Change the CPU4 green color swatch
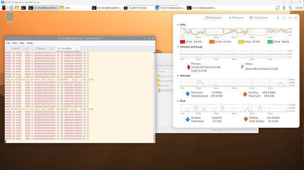Screen dimensions: 304x170 click(x=270, y=42)
